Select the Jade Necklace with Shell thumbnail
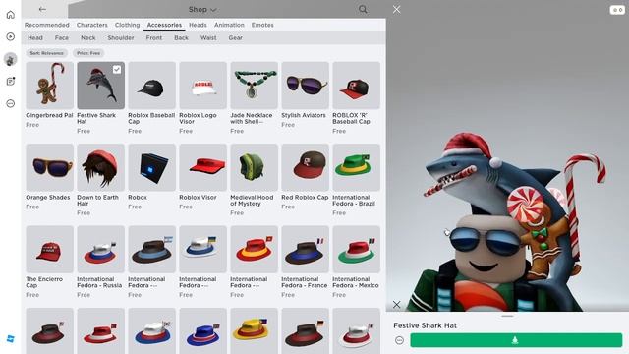629x354 pixels. pyautogui.click(x=254, y=86)
